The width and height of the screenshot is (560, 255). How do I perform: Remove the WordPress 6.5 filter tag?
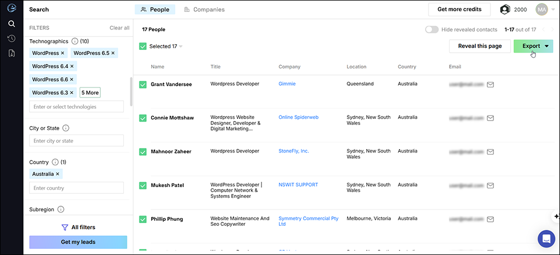coord(113,53)
